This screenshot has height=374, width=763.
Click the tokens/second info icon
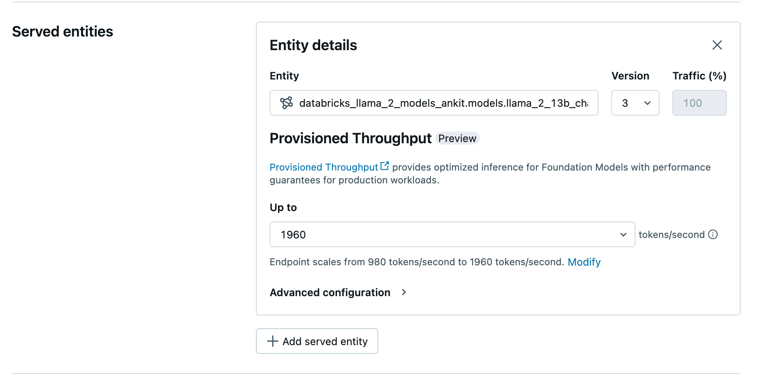(x=713, y=234)
